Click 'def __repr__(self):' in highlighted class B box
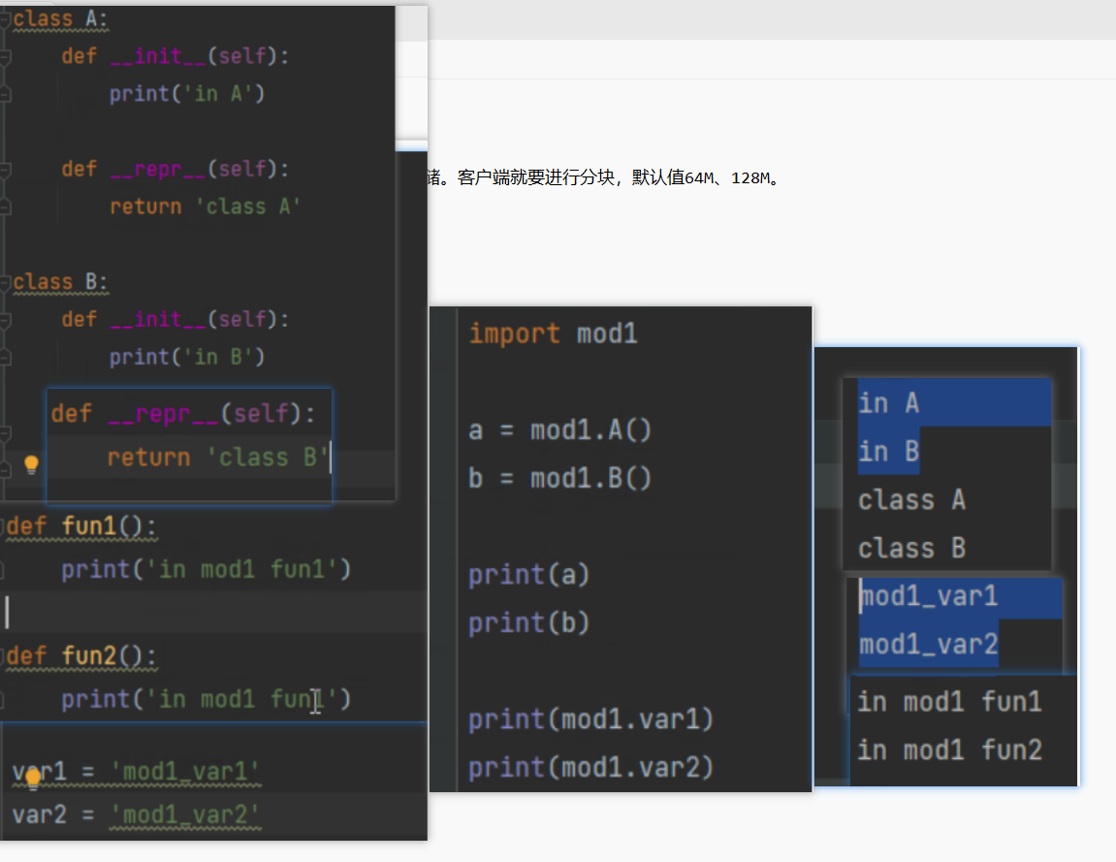 coord(183,414)
